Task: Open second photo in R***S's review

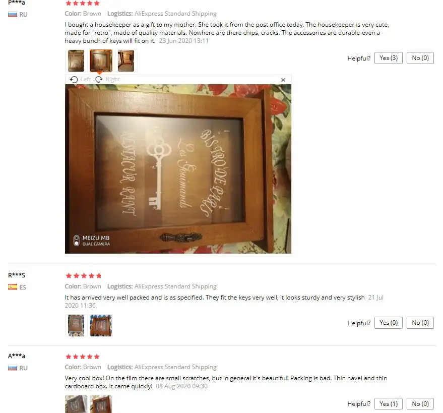Action: pyautogui.click(x=101, y=325)
